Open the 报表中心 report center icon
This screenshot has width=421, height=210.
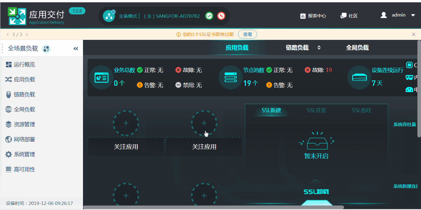pos(303,16)
